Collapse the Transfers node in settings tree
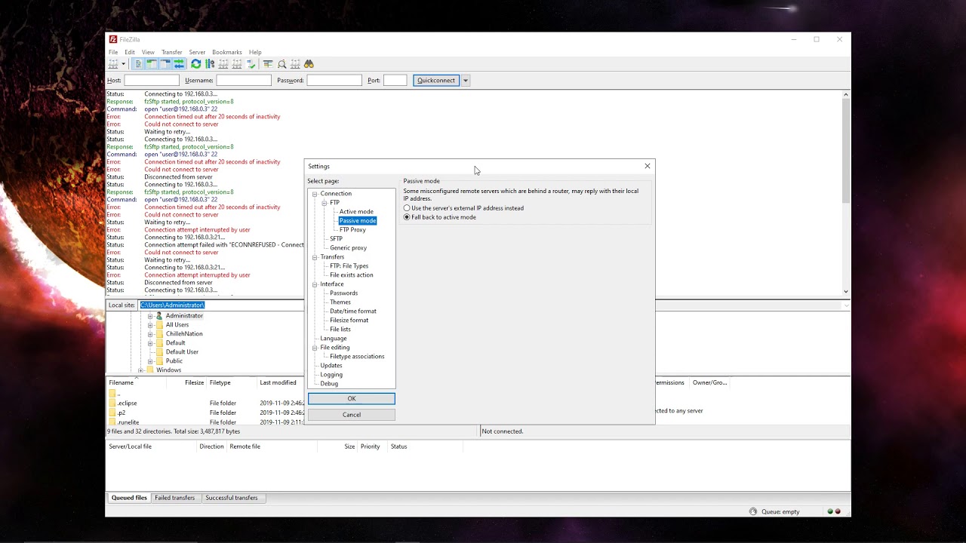Image resolution: width=966 pixels, height=543 pixels. pyautogui.click(x=315, y=257)
